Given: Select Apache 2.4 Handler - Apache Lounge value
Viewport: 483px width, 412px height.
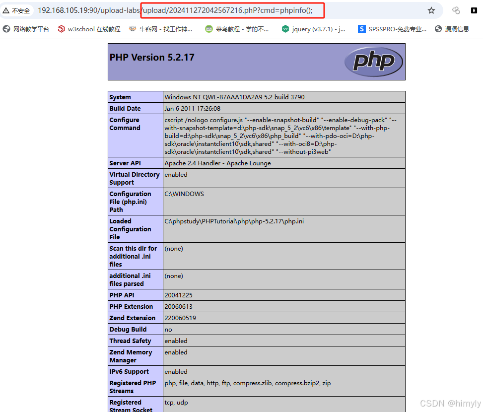Looking at the screenshot, I should click(218, 163).
